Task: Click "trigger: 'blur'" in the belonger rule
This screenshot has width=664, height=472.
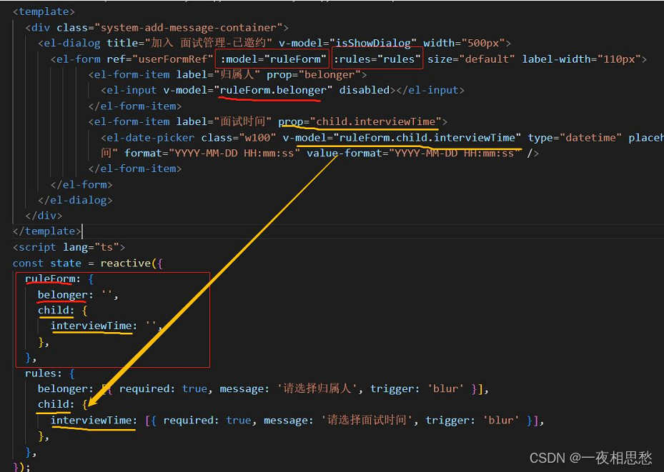Action: coord(417,388)
